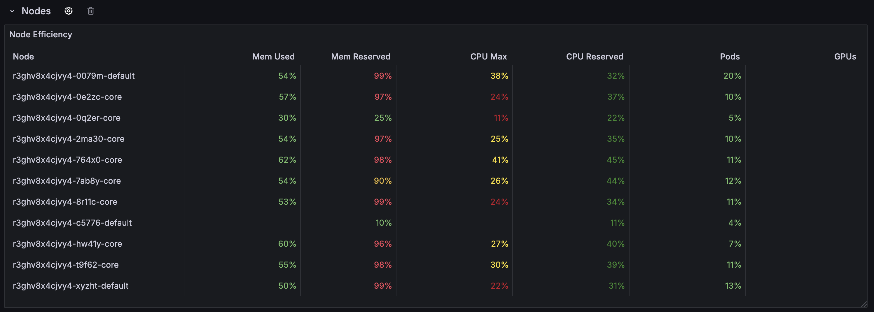874x312 pixels.
Task: Click the 20% Pods value in first row
Action: click(x=732, y=76)
